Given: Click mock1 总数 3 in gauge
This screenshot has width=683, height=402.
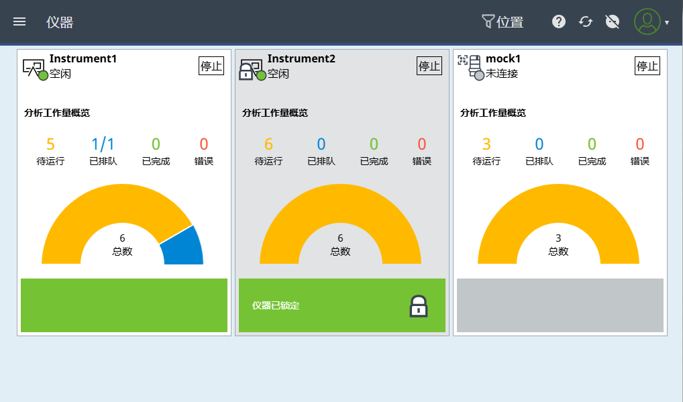Looking at the screenshot, I should [x=558, y=245].
